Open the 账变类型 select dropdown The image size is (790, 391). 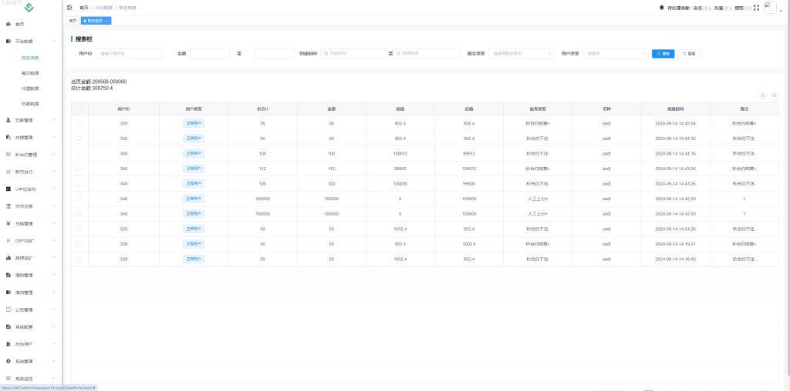[x=521, y=53]
